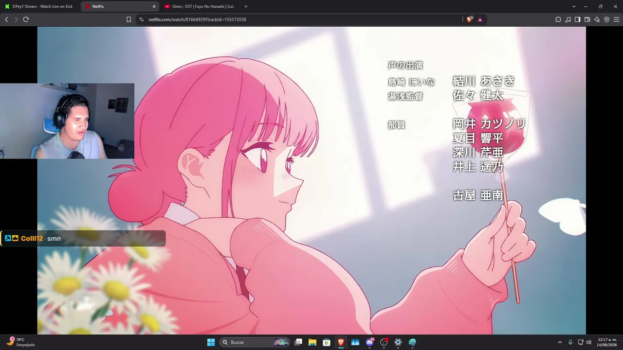Open the Brave Shields lion icon

tap(469, 19)
